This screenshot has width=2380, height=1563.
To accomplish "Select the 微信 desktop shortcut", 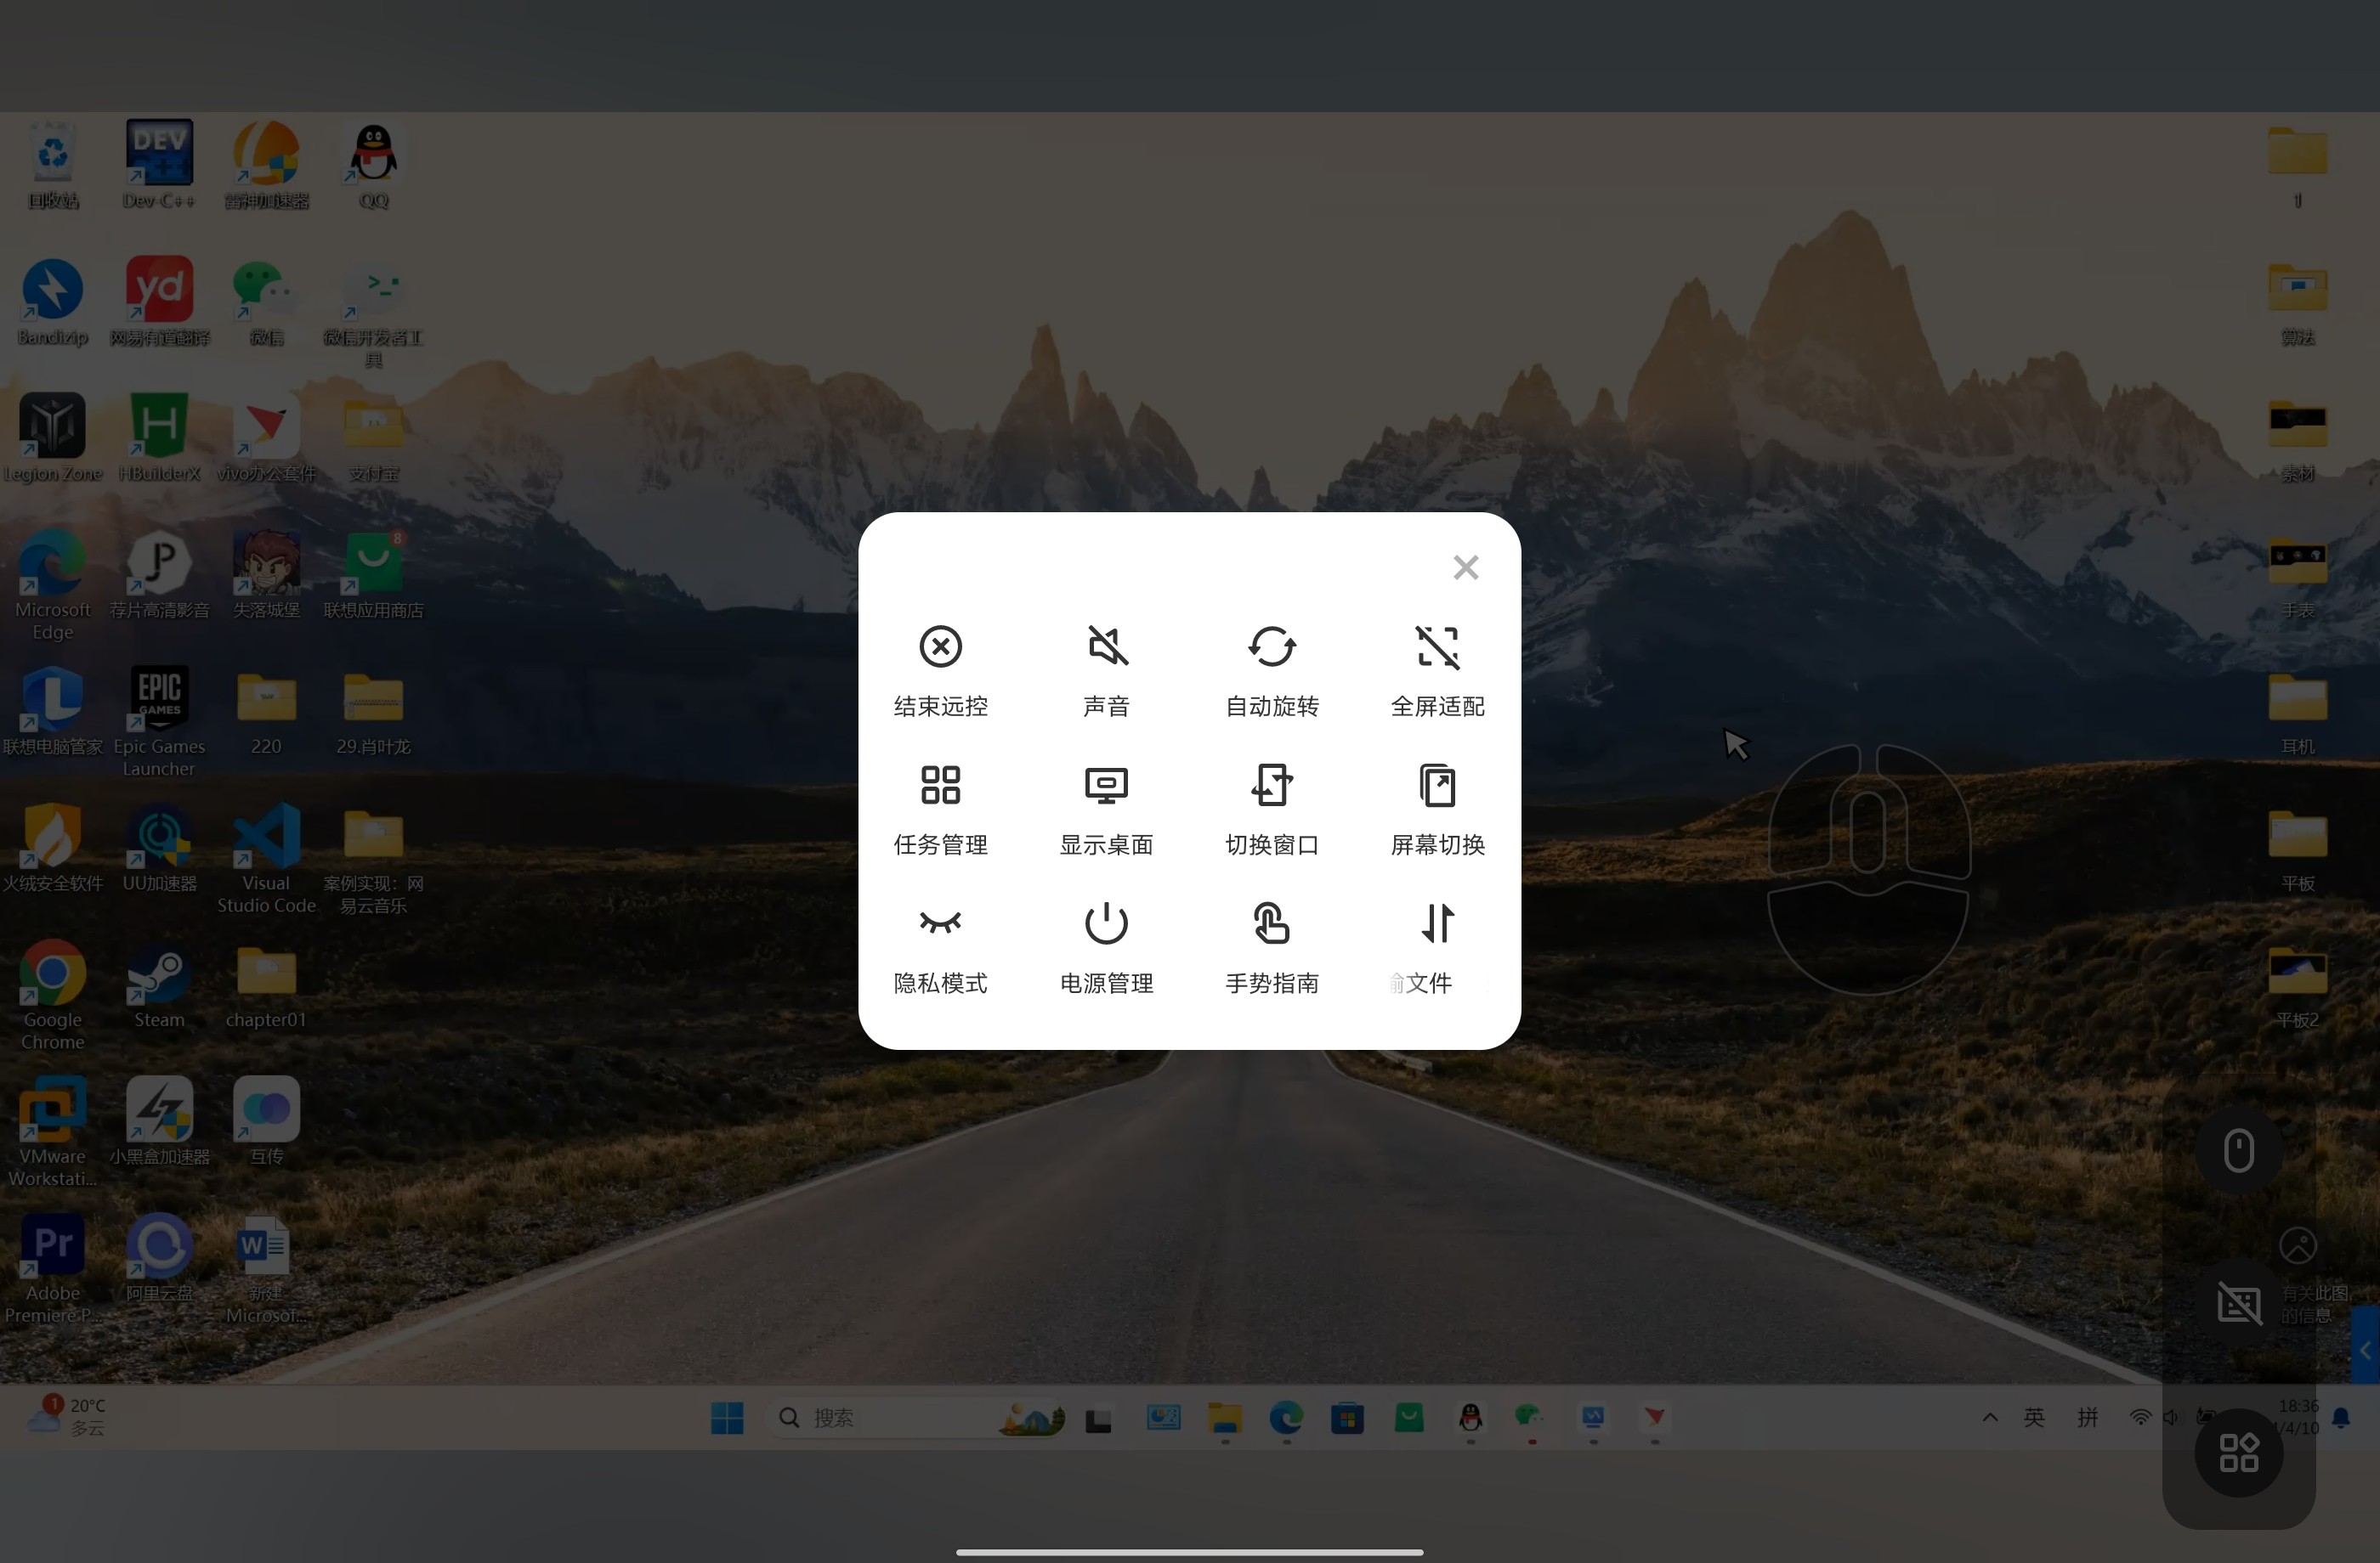I will (266, 302).
